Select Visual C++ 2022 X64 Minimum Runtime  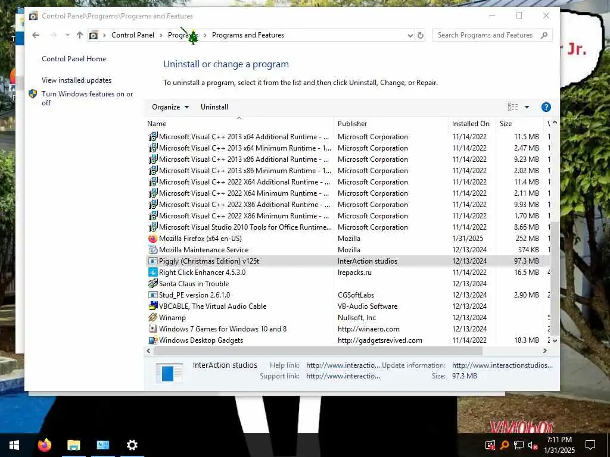(348, 193)
